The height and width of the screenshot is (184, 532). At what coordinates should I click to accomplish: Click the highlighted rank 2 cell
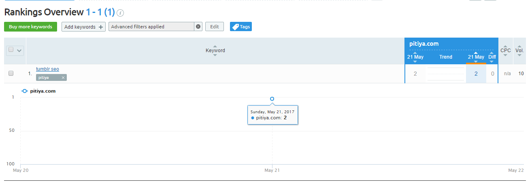476,74
